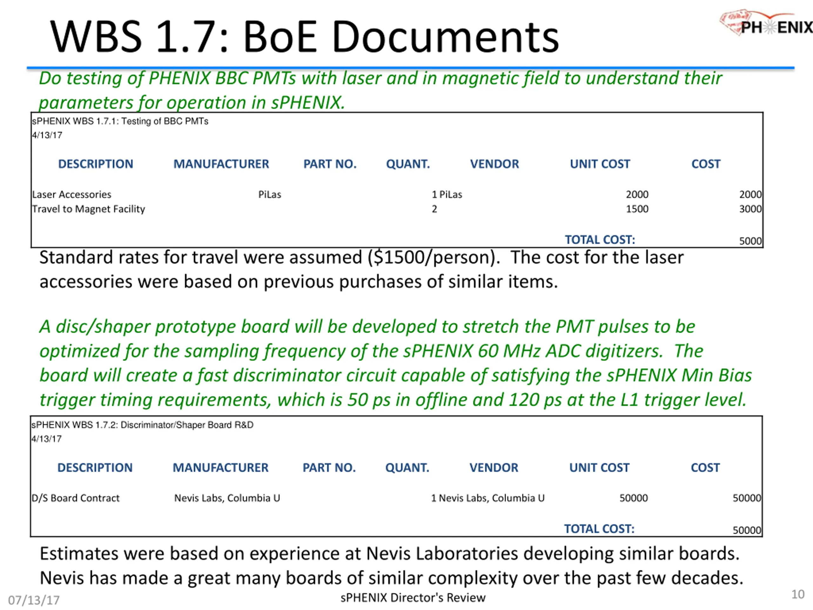
Task: Click the second table's UNIT COST header
Action: coord(599,468)
